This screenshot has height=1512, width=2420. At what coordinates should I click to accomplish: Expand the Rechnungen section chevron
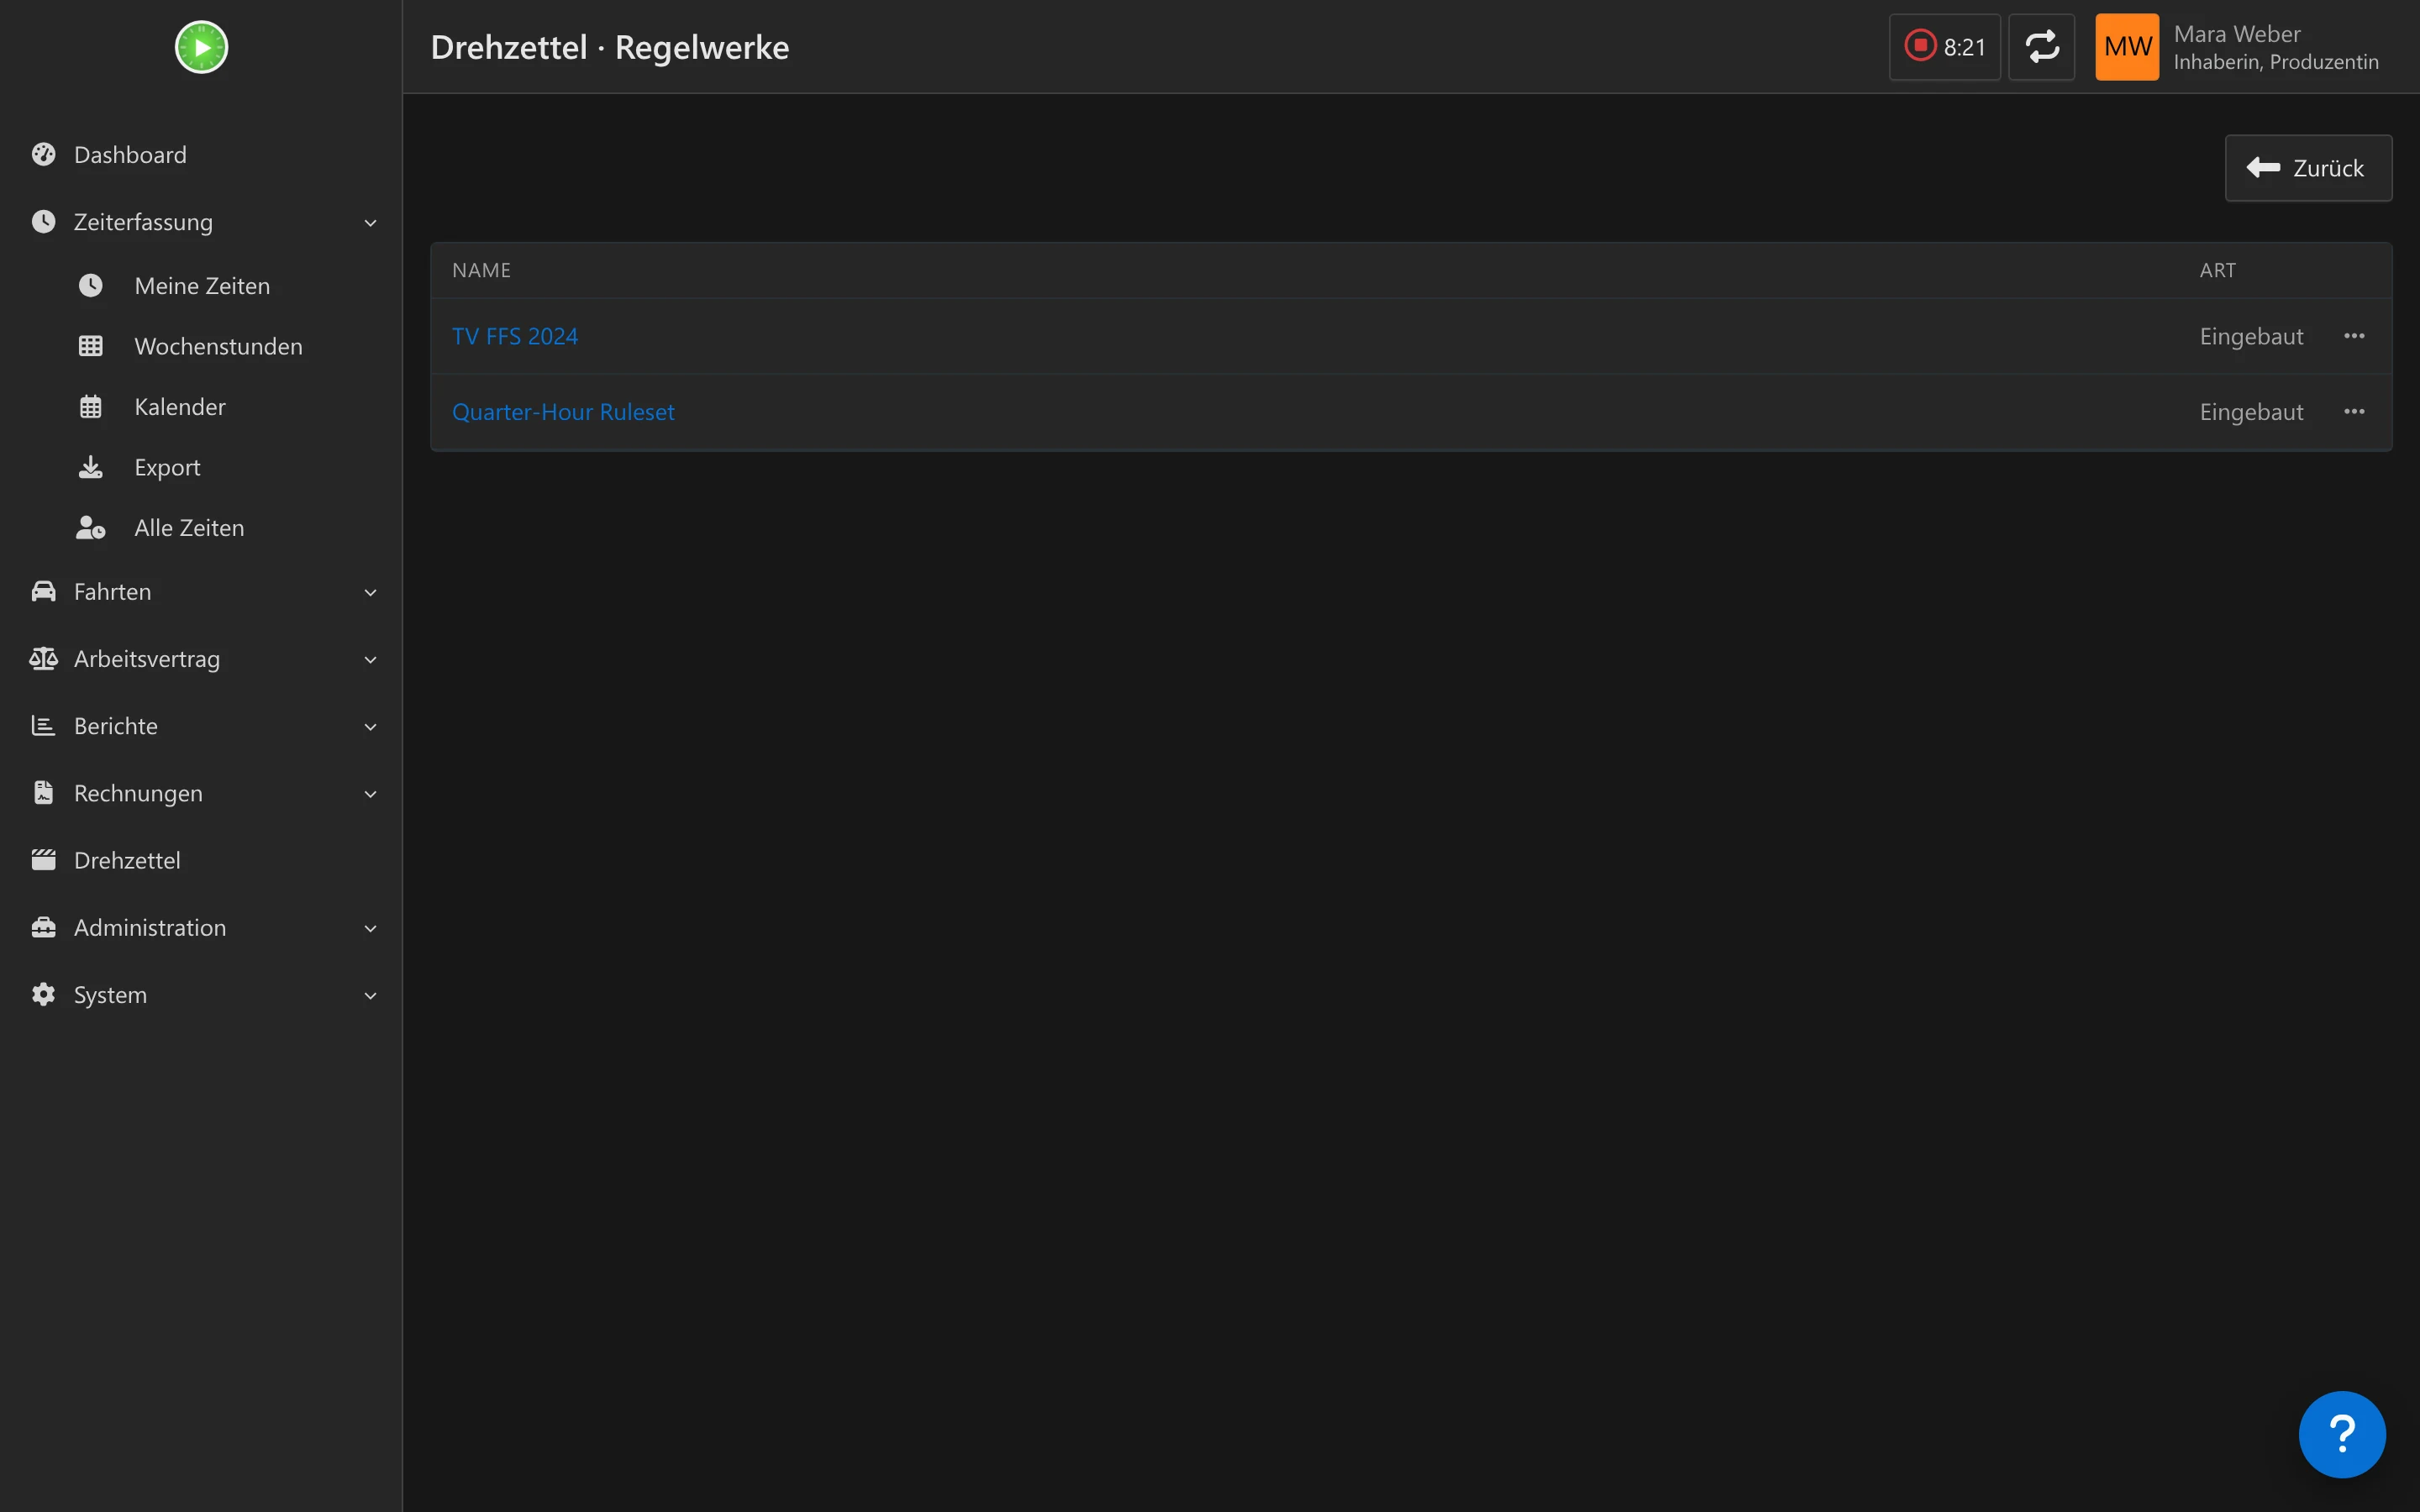pos(370,794)
